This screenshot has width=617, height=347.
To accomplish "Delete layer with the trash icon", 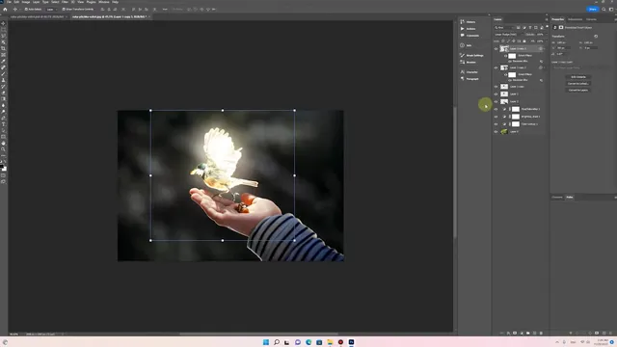I will [541, 333].
